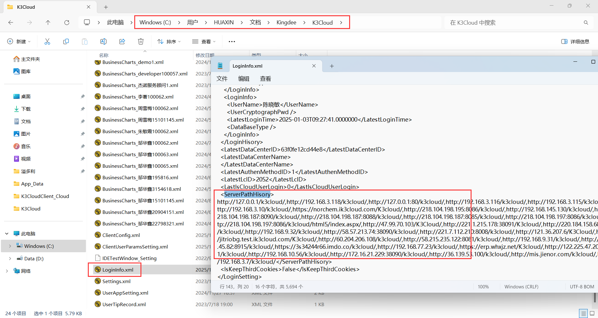Image resolution: width=598 pixels, height=318 pixels.
Task: Click the Share icon in toolbar
Action: click(x=122, y=41)
